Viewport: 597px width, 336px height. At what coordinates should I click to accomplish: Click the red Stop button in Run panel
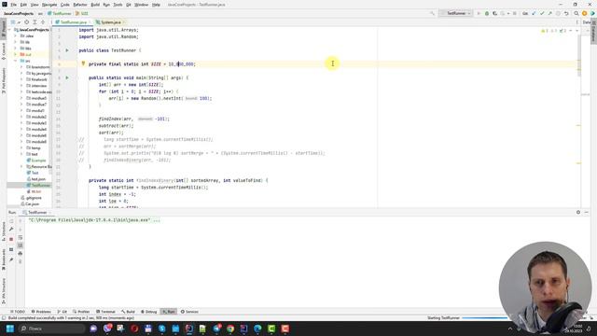[x=11, y=239]
